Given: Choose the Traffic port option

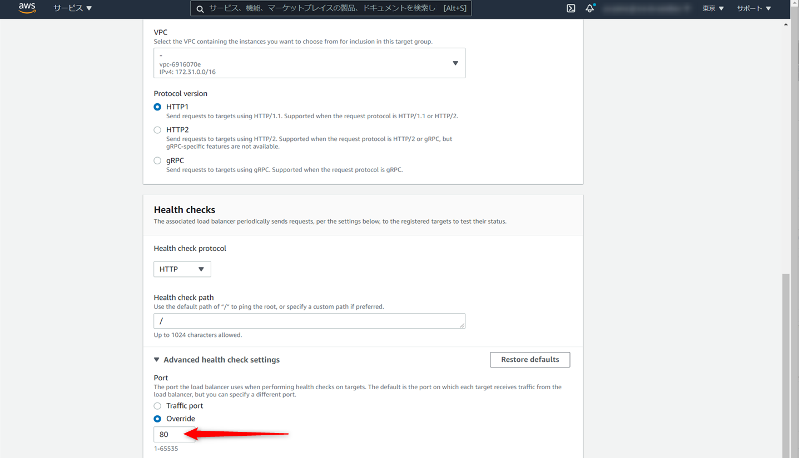Looking at the screenshot, I should pyautogui.click(x=157, y=406).
